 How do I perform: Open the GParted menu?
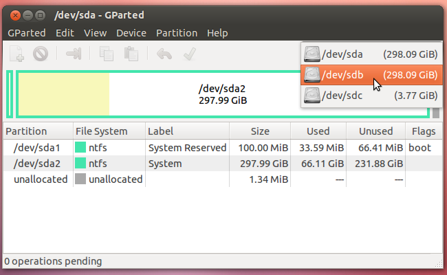[27, 33]
